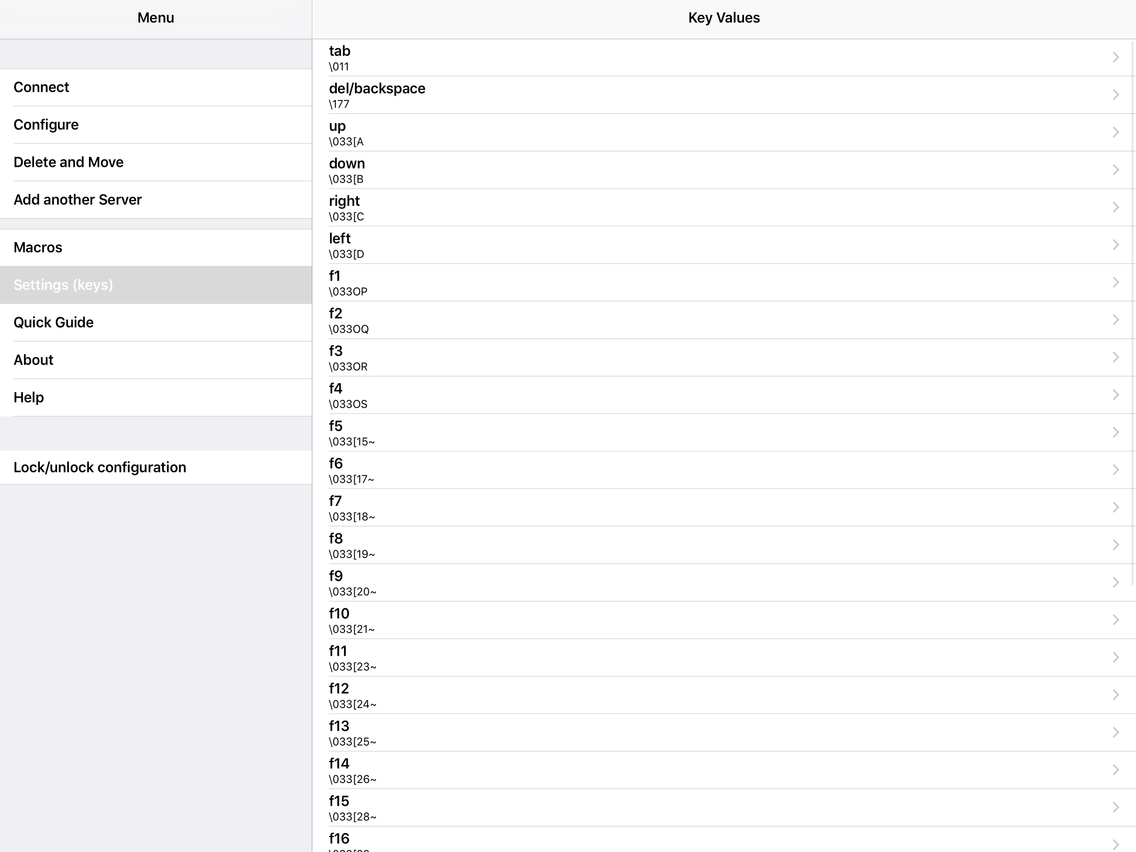Select the f15 key row
This screenshot has width=1136, height=852.
[x=719, y=808]
